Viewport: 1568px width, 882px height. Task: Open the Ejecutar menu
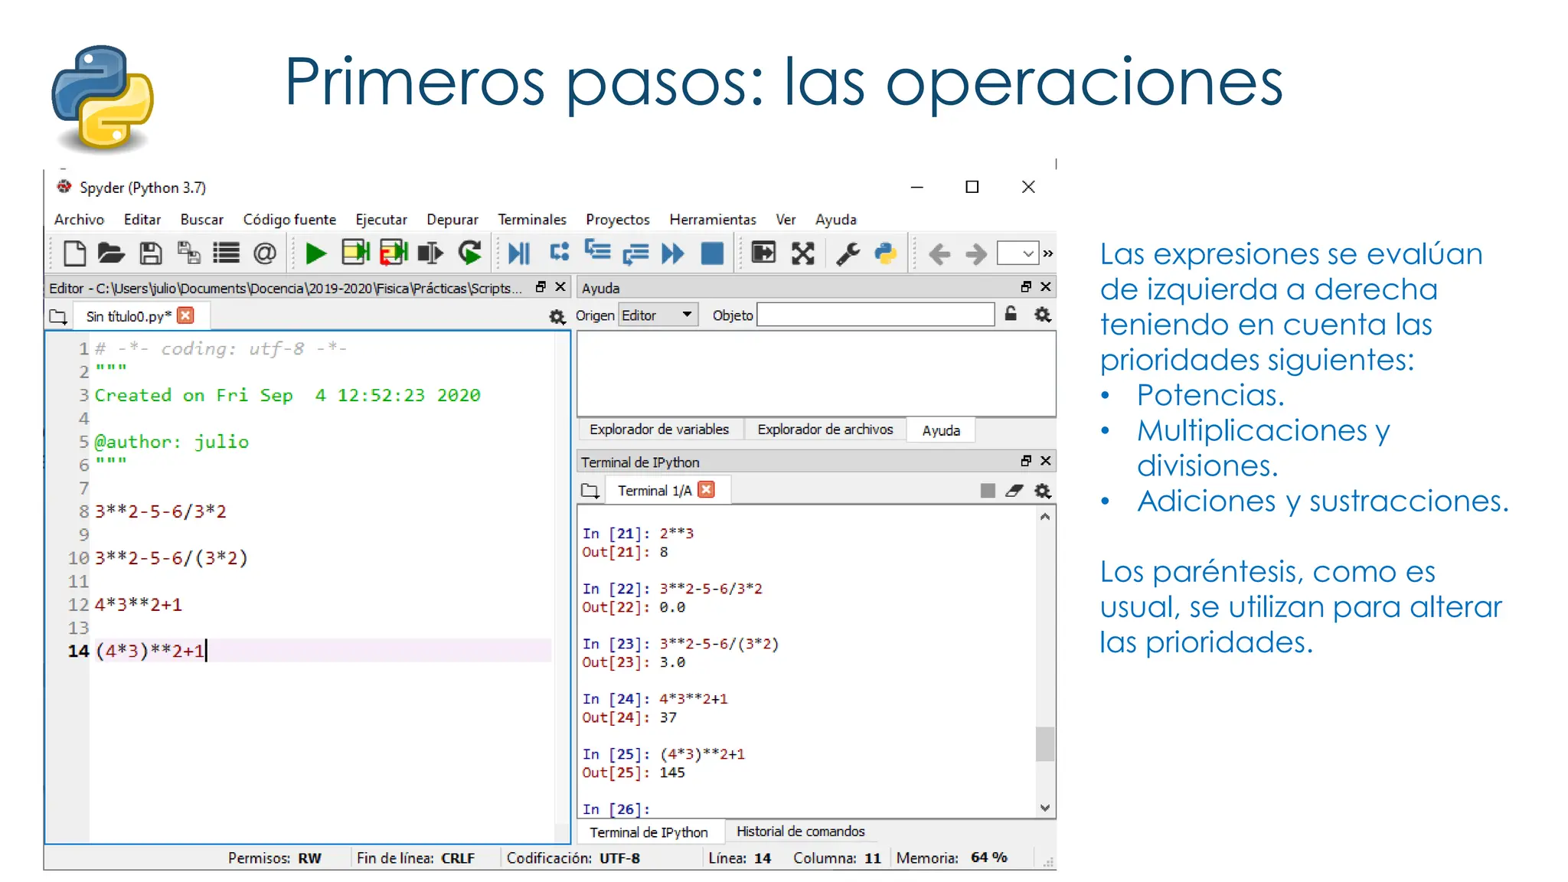pos(381,220)
